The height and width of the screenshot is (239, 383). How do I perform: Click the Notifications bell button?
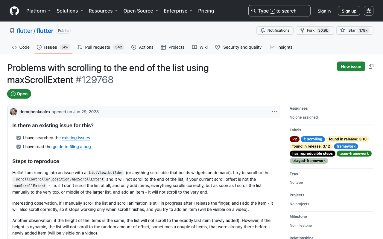pos(275,30)
